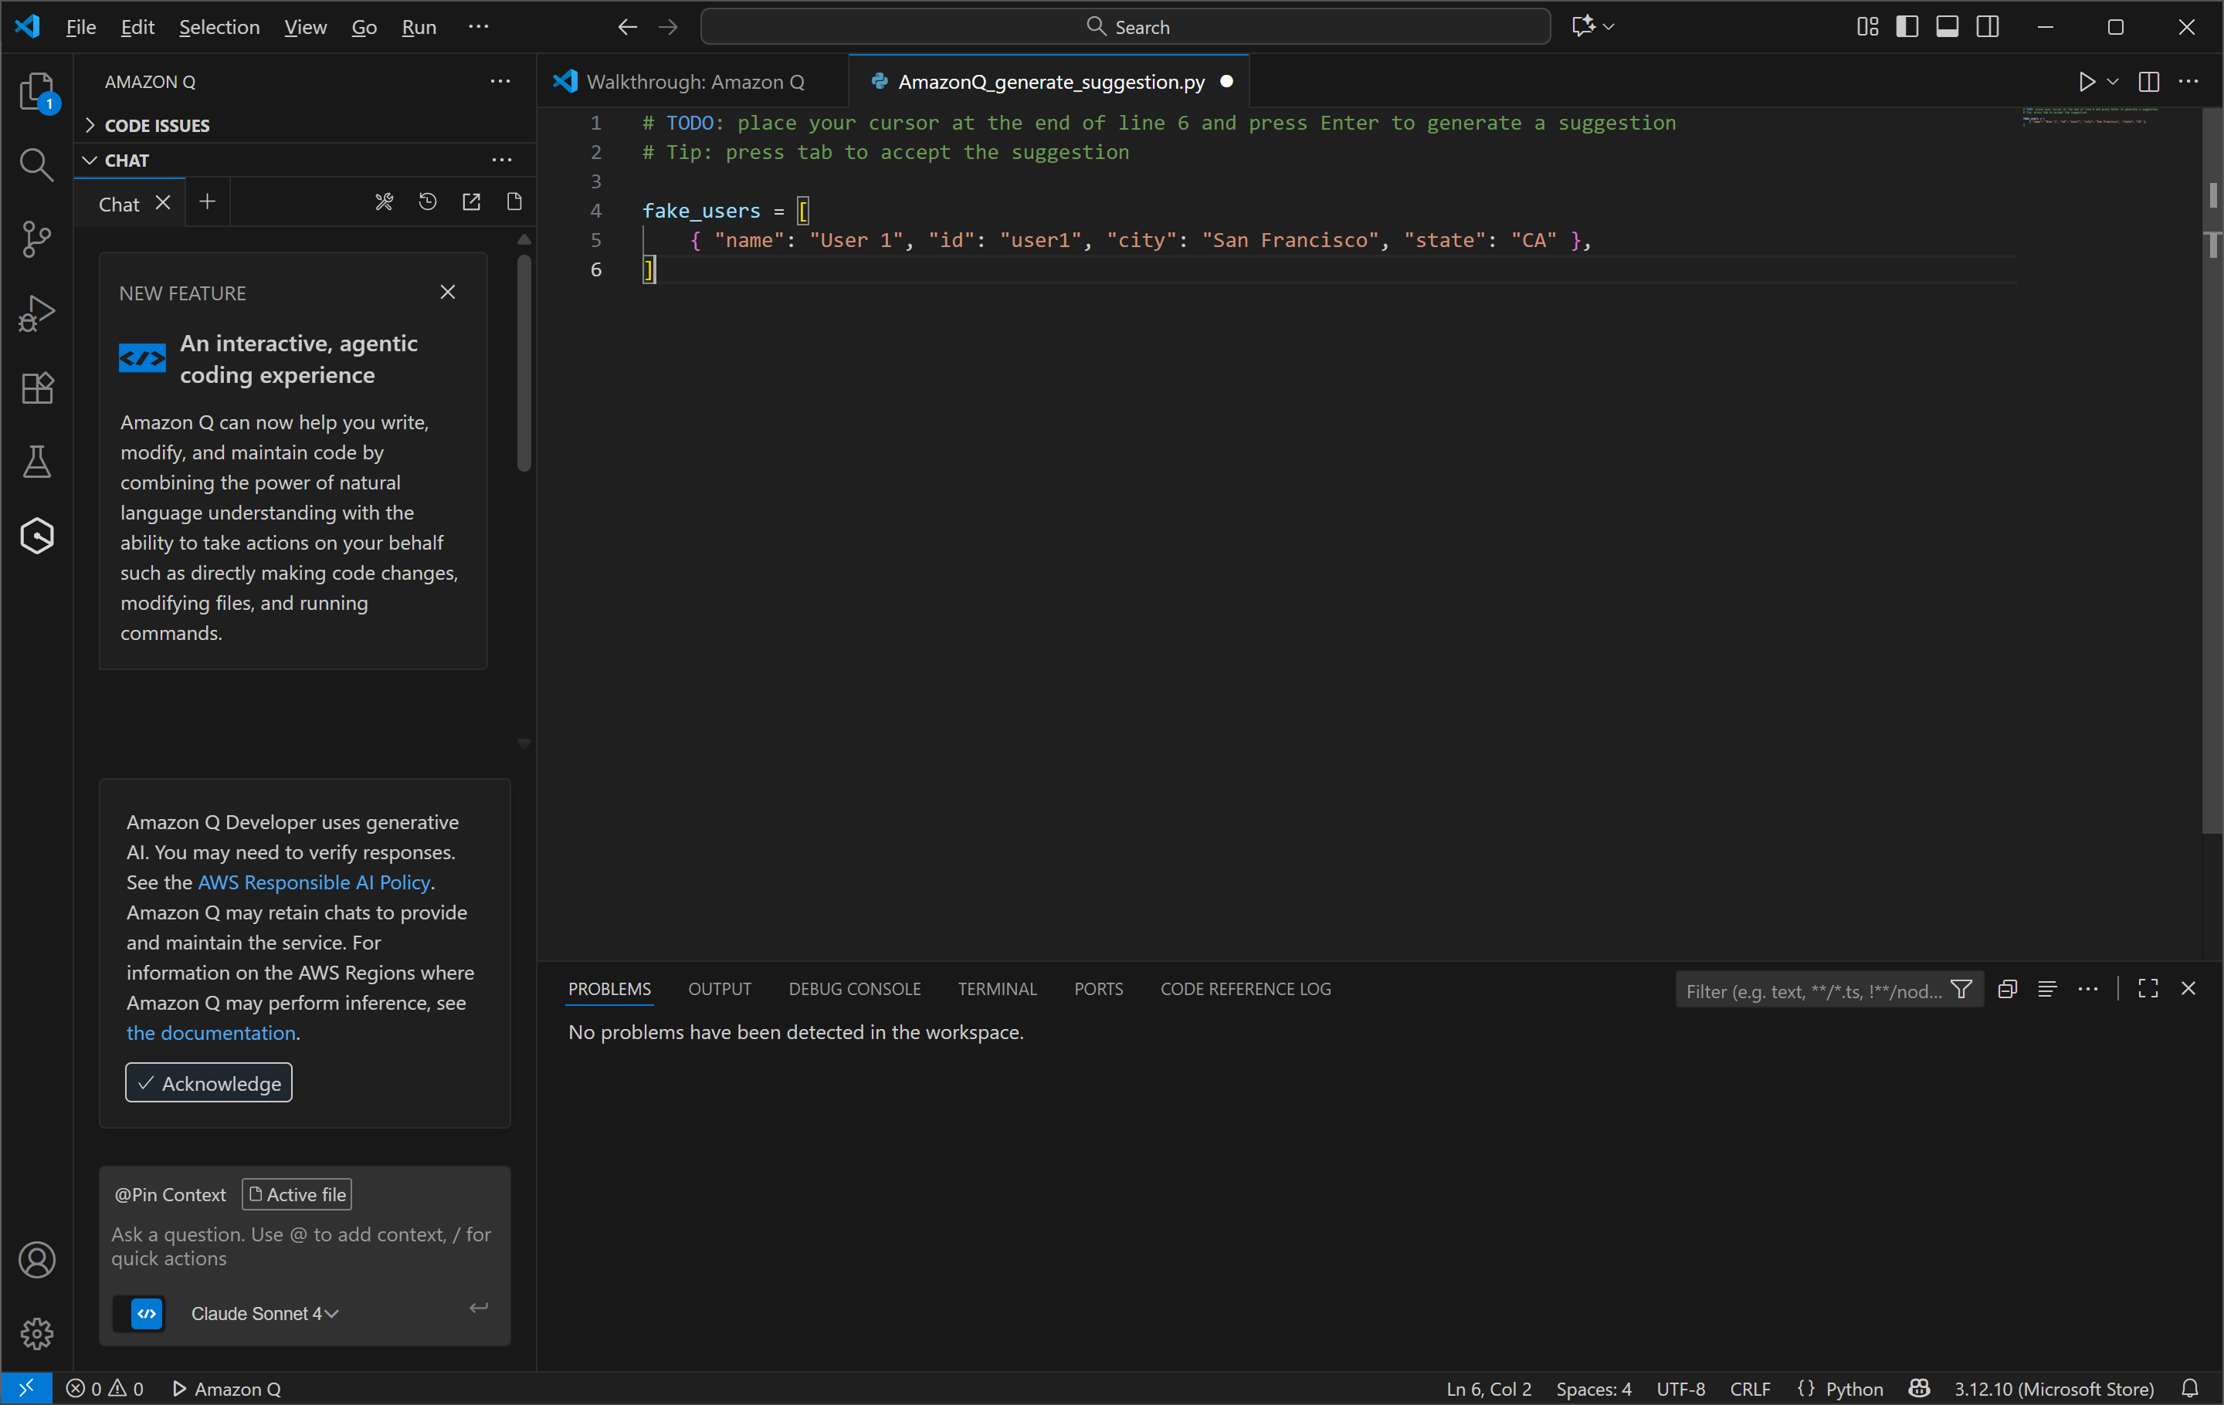Open the Selection menu

point(220,27)
